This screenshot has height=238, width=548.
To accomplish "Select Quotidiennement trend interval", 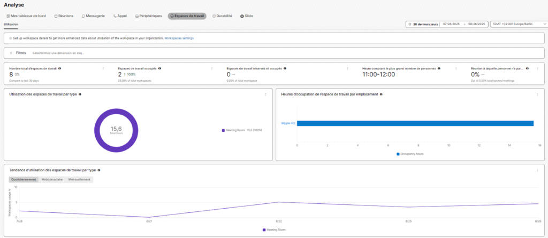I will pyautogui.click(x=24, y=179).
